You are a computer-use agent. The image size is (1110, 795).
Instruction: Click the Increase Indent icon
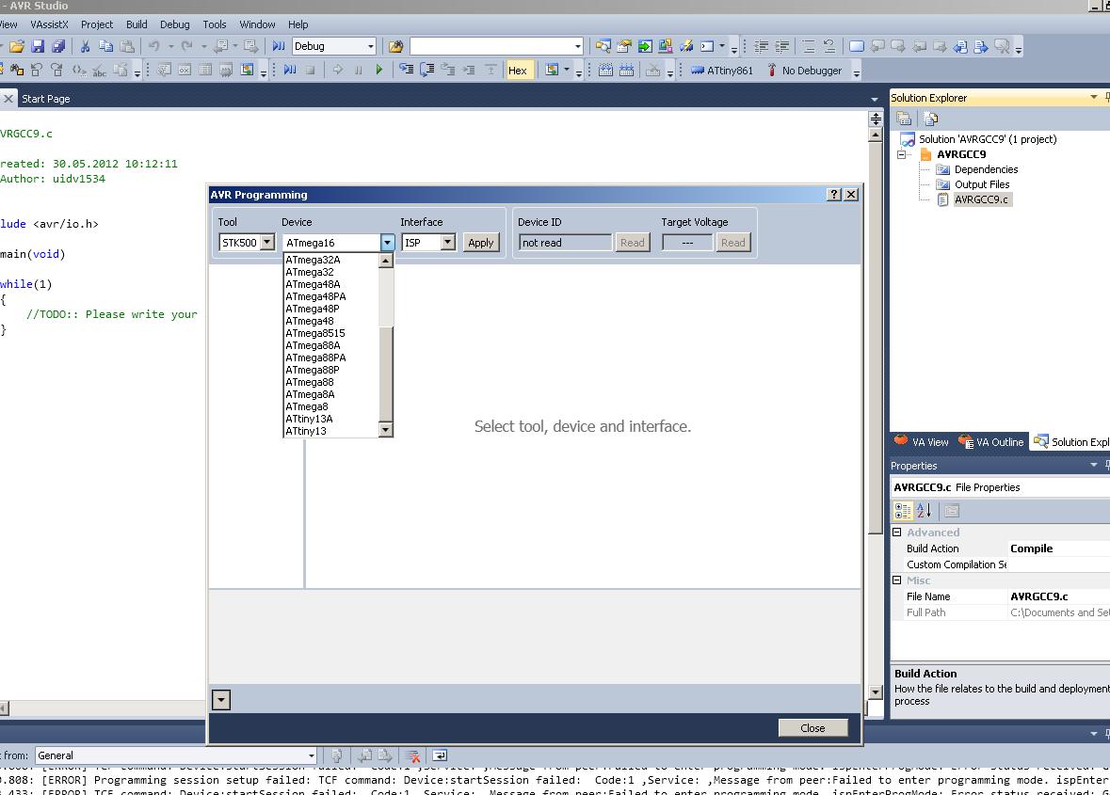click(x=782, y=47)
